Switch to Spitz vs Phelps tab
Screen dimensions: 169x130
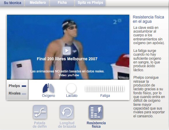[x=90, y=3]
